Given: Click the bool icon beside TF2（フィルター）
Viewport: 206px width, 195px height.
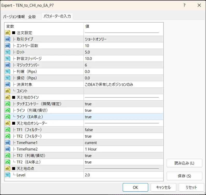Looking at the screenshot, I should [x=8, y=136].
